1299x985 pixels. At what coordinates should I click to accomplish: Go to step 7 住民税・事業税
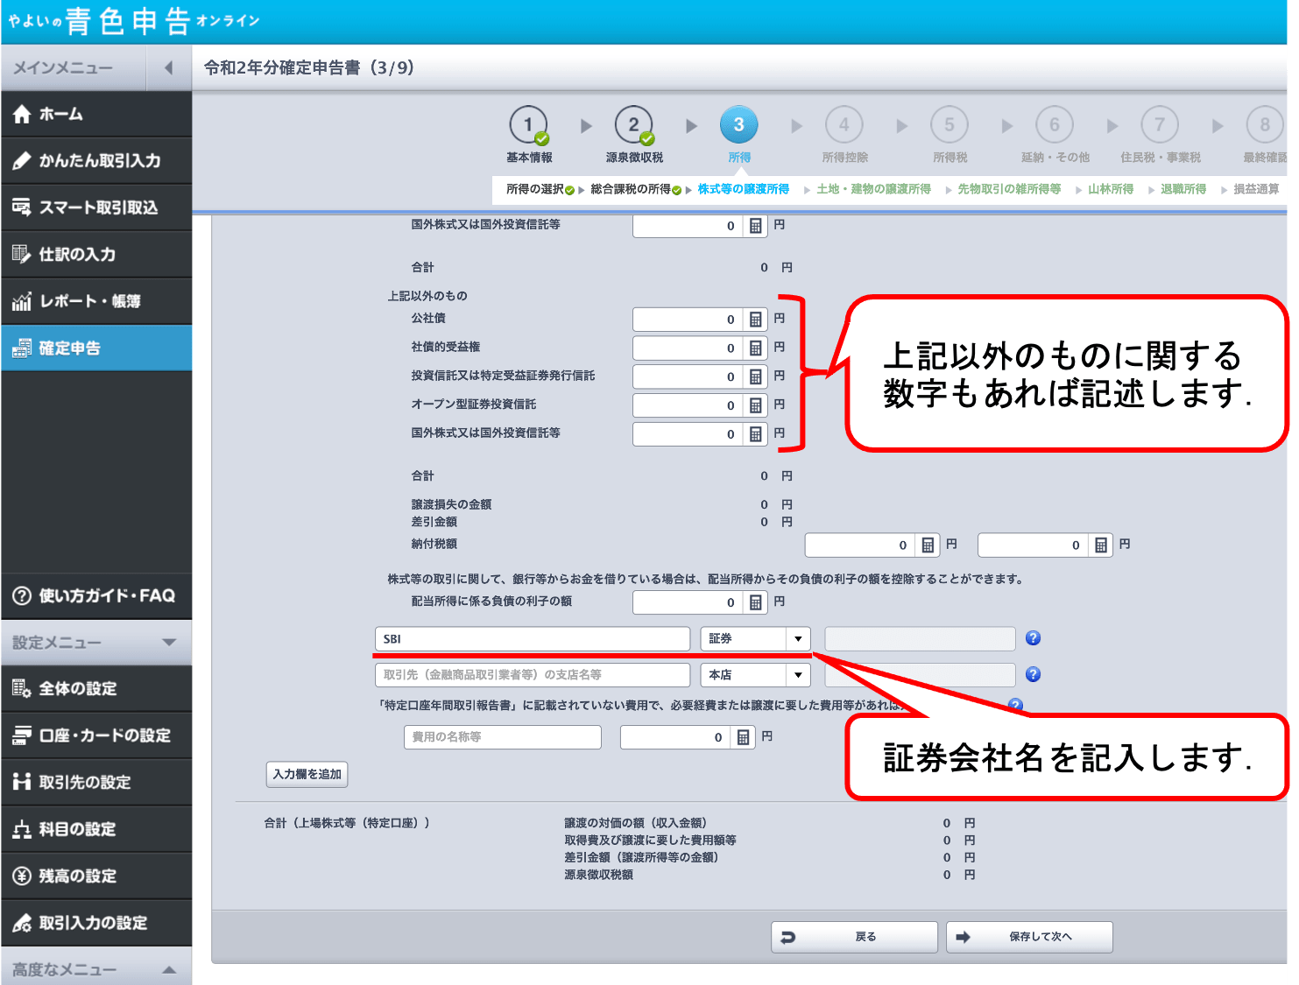(x=1160, y=135)
